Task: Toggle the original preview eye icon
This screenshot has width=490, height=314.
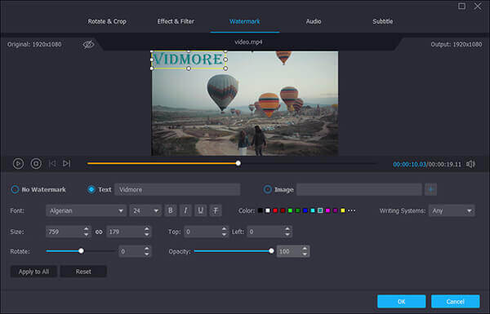Action: click(x=88, y=45)
